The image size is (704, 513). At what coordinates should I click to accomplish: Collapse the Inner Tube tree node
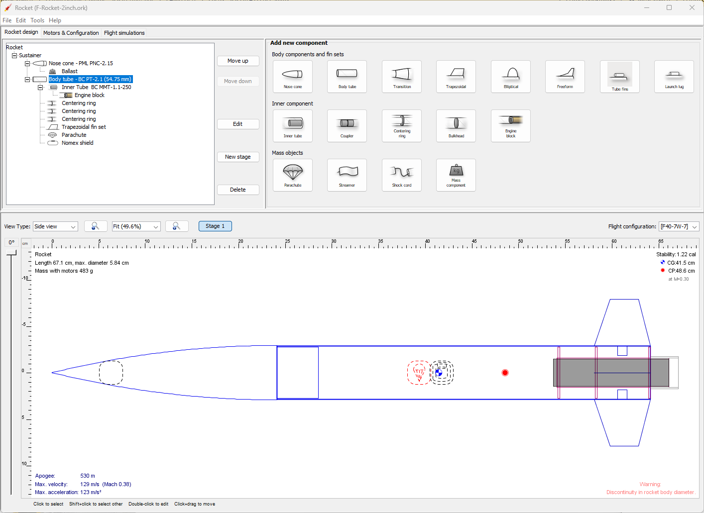click(x=40, y=88)
